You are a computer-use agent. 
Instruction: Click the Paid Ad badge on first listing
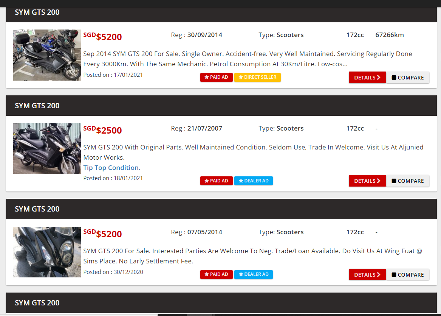point(216,77)
